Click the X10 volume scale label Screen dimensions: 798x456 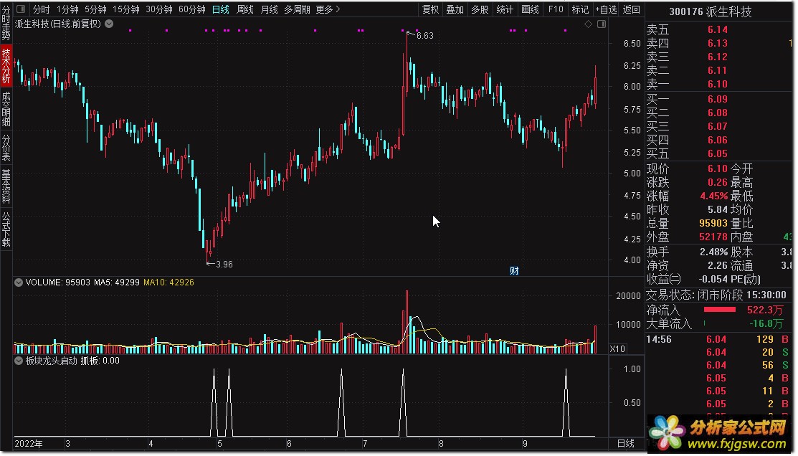coord(617,348)
